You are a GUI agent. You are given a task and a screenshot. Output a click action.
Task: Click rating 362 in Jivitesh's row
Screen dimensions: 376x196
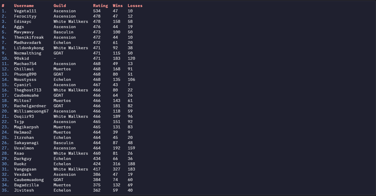click(x=97, y=190)
